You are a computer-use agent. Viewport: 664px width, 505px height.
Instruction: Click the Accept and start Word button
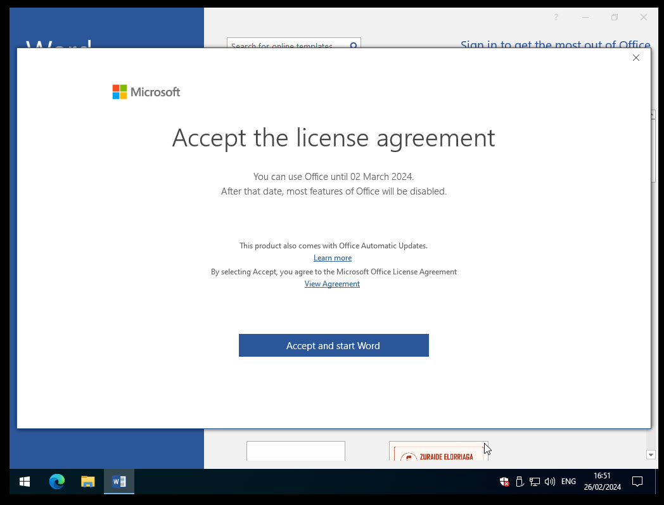coord(333,345)
